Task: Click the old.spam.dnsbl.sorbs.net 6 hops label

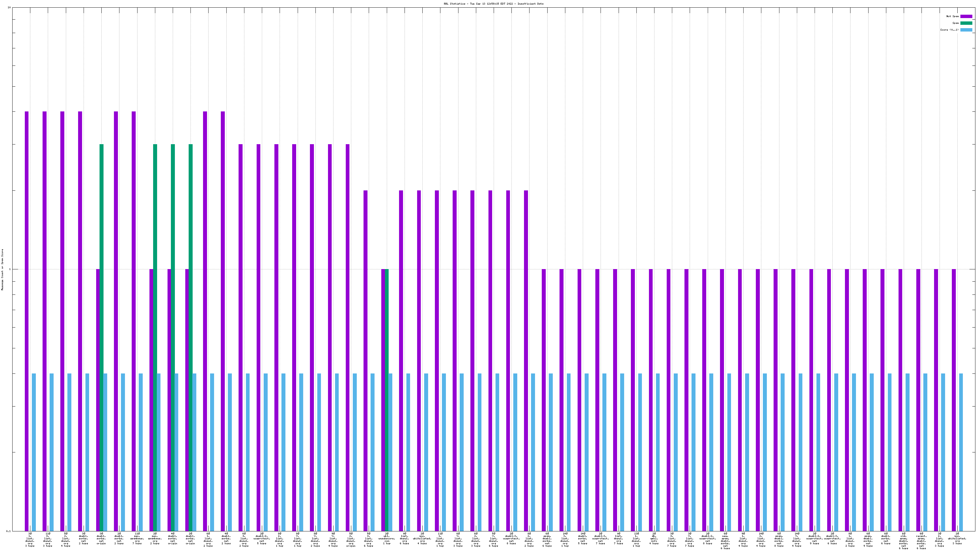Action: 903,541
